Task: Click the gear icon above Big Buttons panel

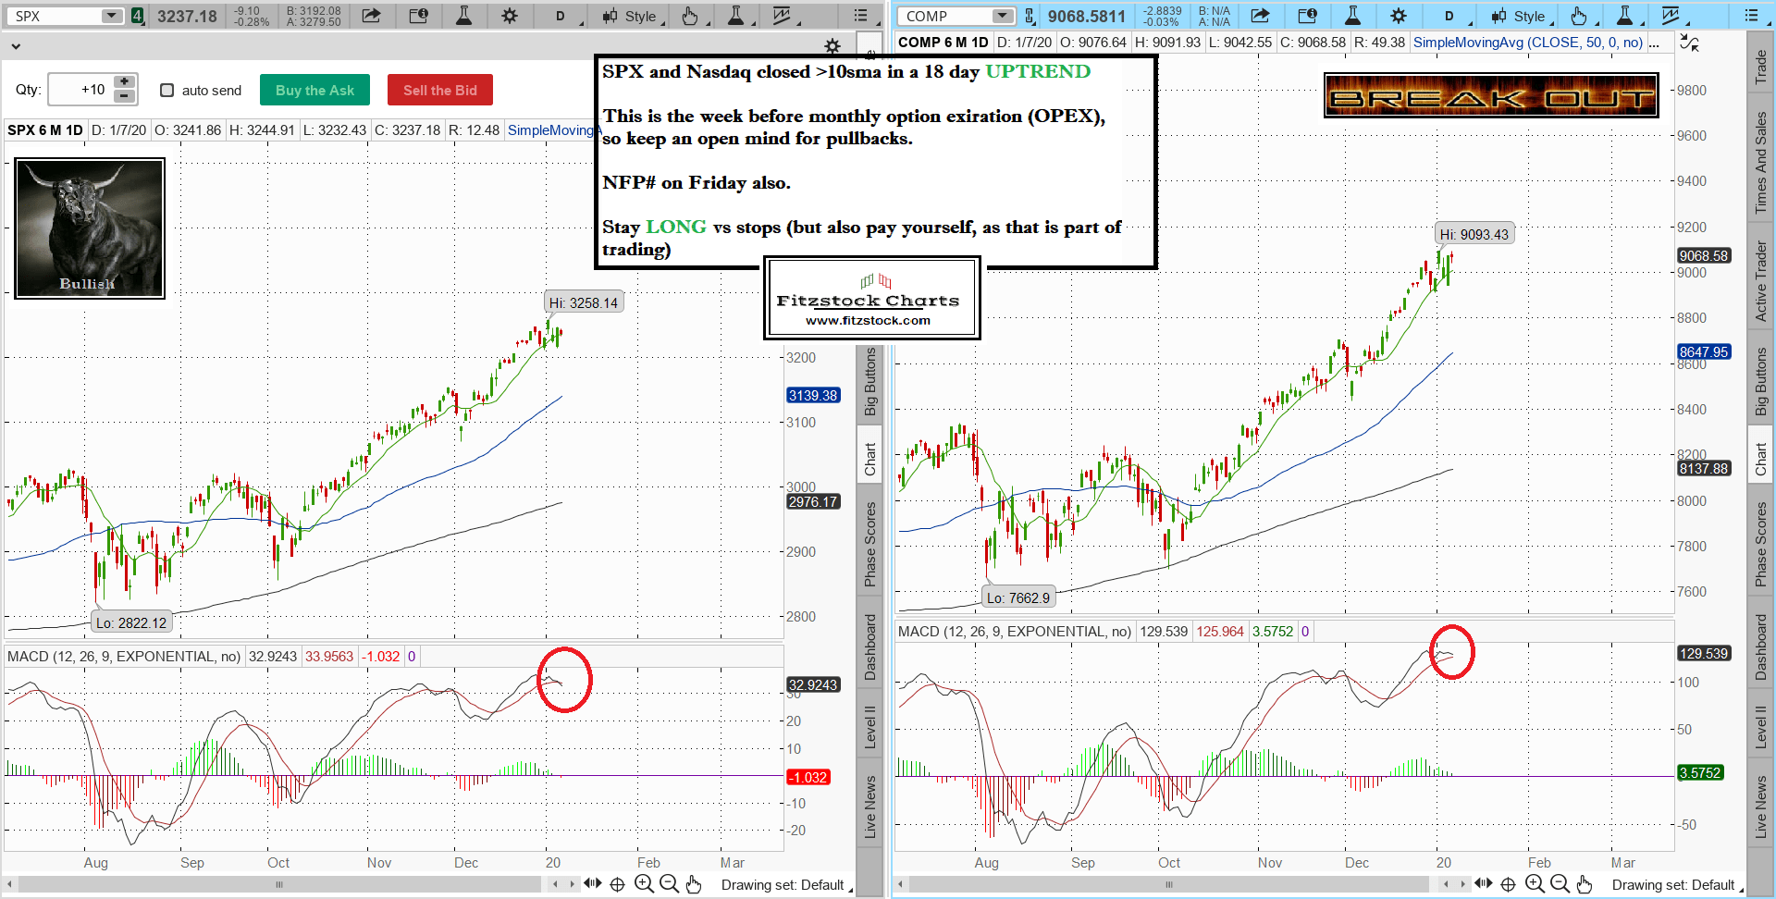Action: pyautogui.click(x=832, y=46)
